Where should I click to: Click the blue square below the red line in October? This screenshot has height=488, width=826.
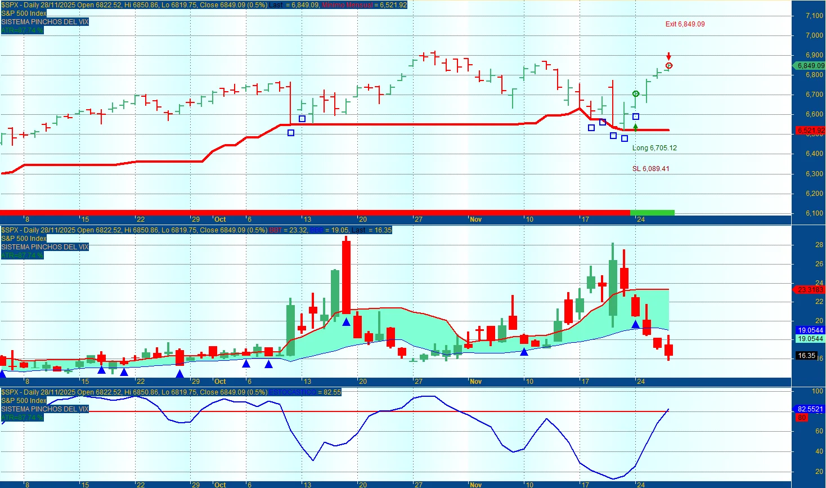tap(291, 133)
